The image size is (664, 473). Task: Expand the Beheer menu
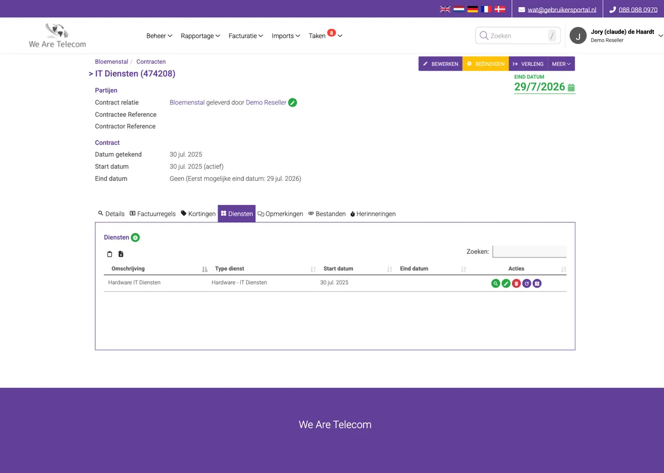coord(159,36)
